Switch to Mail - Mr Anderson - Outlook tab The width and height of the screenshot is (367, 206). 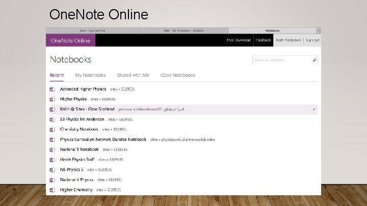[183, 31]
